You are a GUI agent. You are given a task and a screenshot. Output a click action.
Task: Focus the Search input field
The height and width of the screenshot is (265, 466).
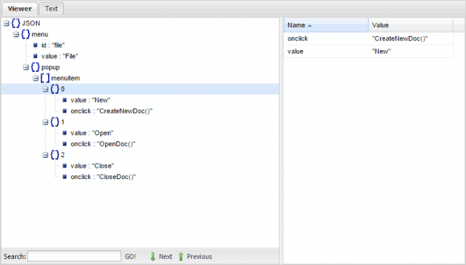[75, 256]
